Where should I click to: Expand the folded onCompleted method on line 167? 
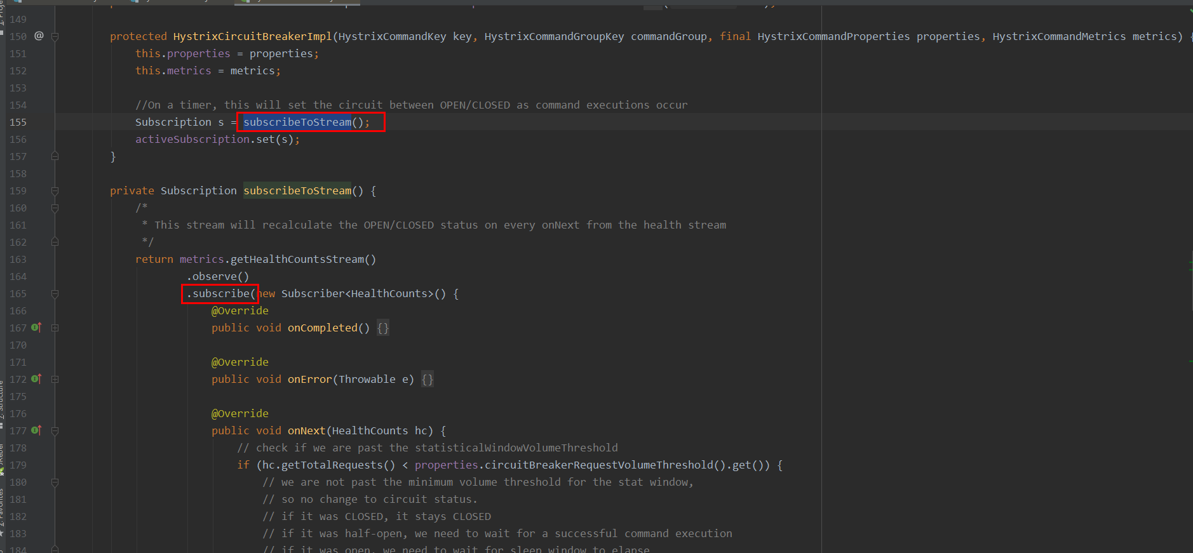(x=55, y=328)
